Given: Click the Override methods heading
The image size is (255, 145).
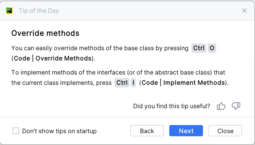Looking at the screenshot, I should coord(45,33).
